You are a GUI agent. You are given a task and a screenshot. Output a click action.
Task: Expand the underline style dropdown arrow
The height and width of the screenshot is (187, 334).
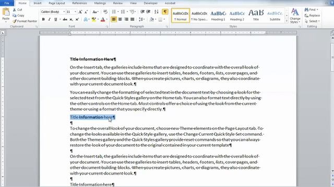pyautogui.click(x=60, y=19)
